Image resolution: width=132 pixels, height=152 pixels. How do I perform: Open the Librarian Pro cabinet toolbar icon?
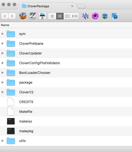(x=23, y=16)
